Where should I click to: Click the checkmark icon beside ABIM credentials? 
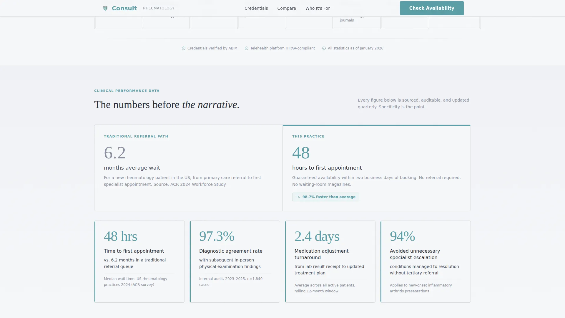(184, 48)
